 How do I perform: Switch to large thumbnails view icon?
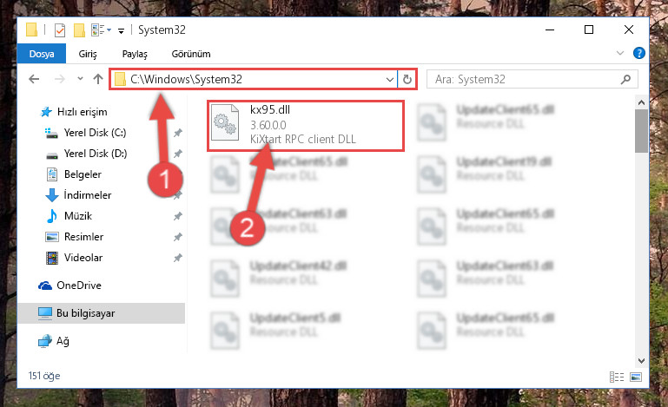pos(636,377)
